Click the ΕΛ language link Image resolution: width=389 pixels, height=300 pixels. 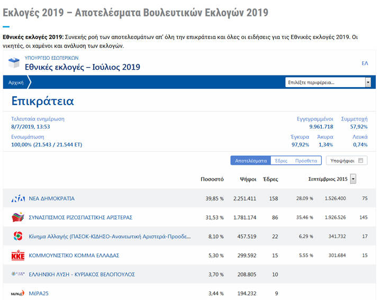pos(365,63)
